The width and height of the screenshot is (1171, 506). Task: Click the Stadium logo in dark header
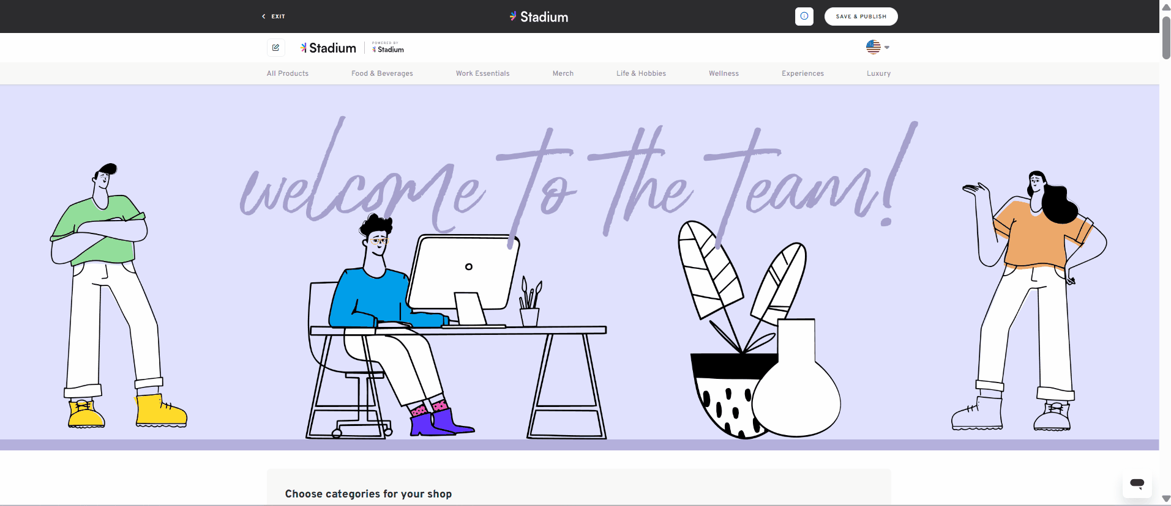539,16
